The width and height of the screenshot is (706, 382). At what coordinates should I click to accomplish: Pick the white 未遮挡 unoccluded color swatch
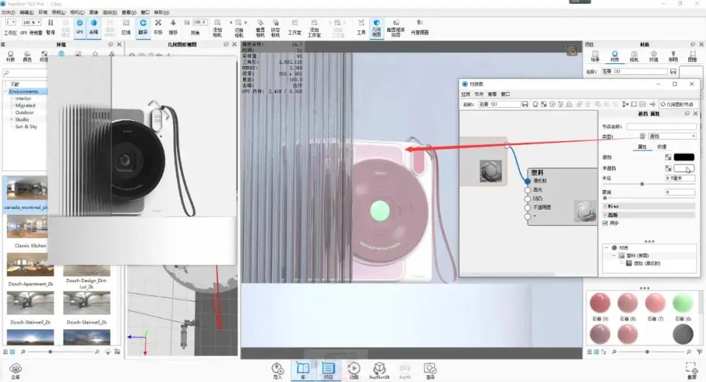tap(684, 168)
